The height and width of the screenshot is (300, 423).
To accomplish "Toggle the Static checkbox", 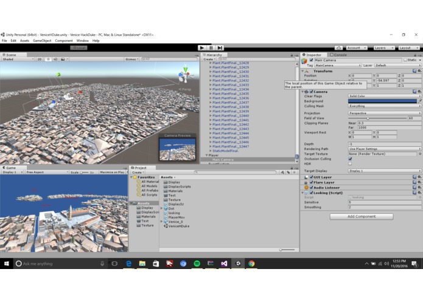I will click(405, 60).
